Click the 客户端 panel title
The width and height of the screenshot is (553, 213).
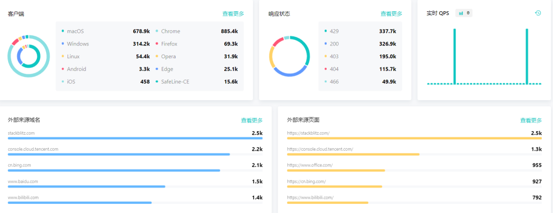(16, 14)
